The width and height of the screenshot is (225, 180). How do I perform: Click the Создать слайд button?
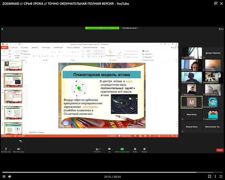17,54
